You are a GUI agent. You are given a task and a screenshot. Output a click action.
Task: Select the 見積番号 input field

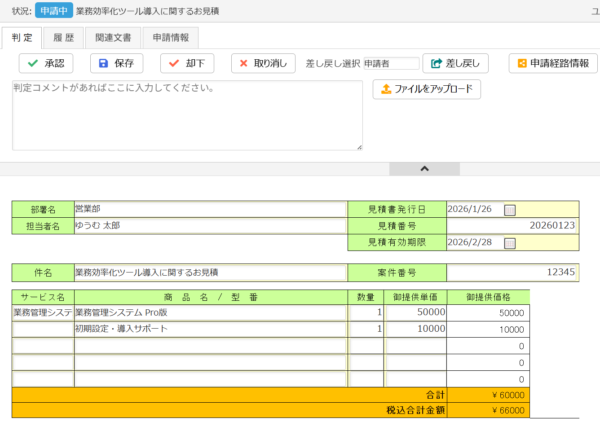[x=511, y=226]
